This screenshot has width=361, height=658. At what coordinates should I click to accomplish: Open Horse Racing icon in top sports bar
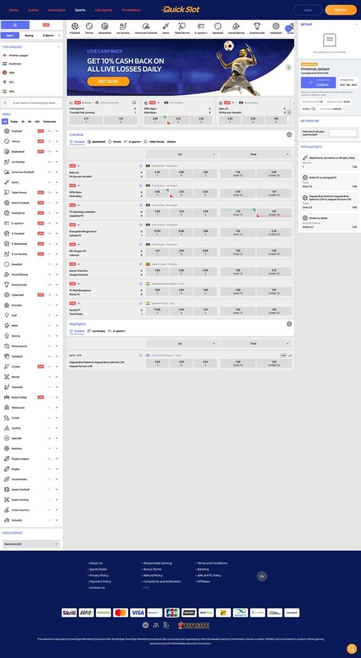click(236, 26)
